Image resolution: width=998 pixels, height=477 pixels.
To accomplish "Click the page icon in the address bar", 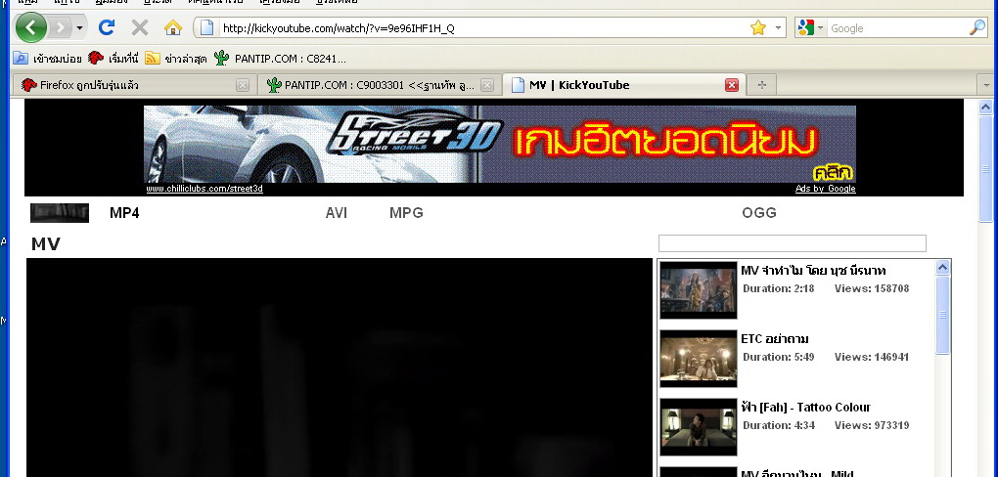I will [206, 27].
